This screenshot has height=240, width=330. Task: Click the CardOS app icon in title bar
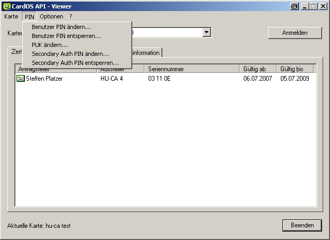click(x=6, y=6)
